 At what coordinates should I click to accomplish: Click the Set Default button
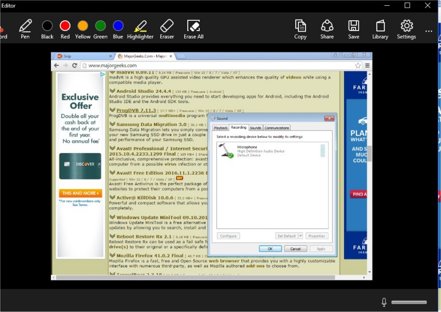[286, 236]
